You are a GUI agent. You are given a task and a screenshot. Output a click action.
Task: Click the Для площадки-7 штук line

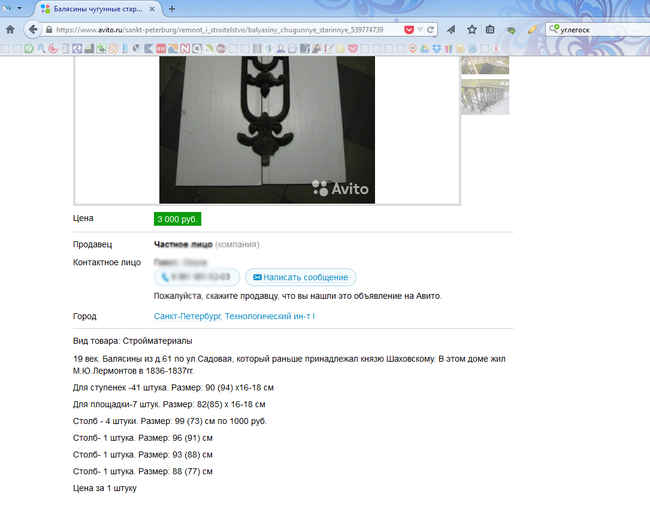[x=169, y=404]
